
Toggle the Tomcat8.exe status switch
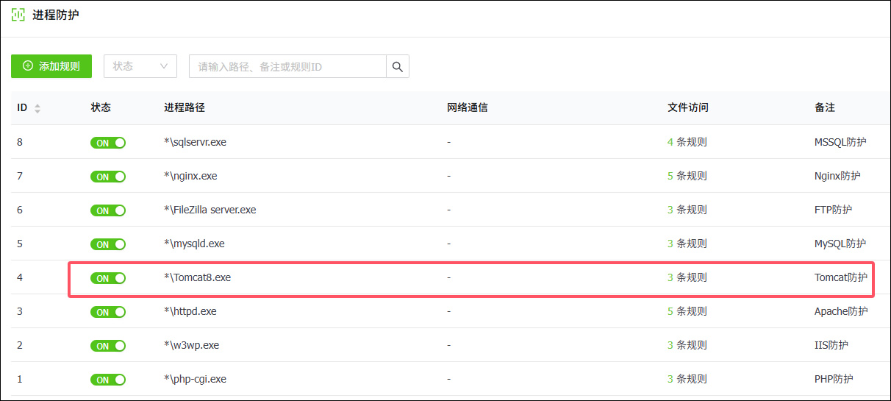click(x=108, y=278)
